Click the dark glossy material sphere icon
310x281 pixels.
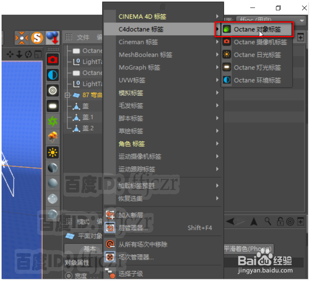(53, 168)
